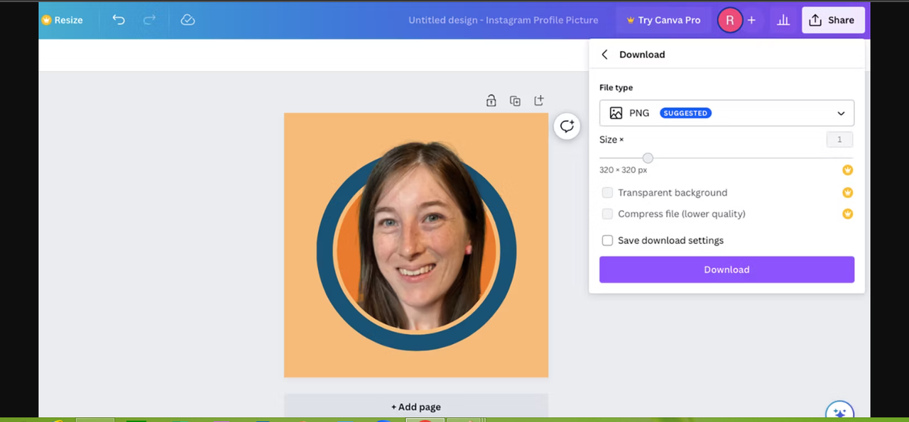This screenshot has width=909, height=422.
Task: Open the Canva assistant sparkle button
Action: pyautogui.click(x=839, y=412)
